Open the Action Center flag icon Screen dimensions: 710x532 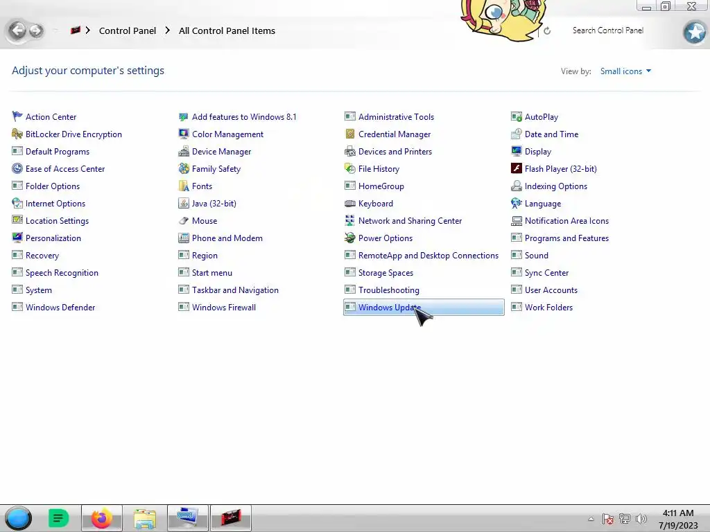point(17,116)
